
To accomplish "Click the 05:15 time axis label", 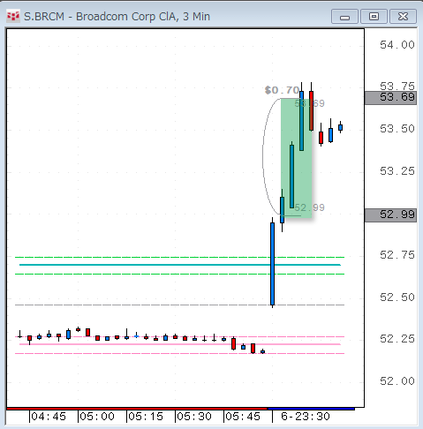I will tap(146, 417).
